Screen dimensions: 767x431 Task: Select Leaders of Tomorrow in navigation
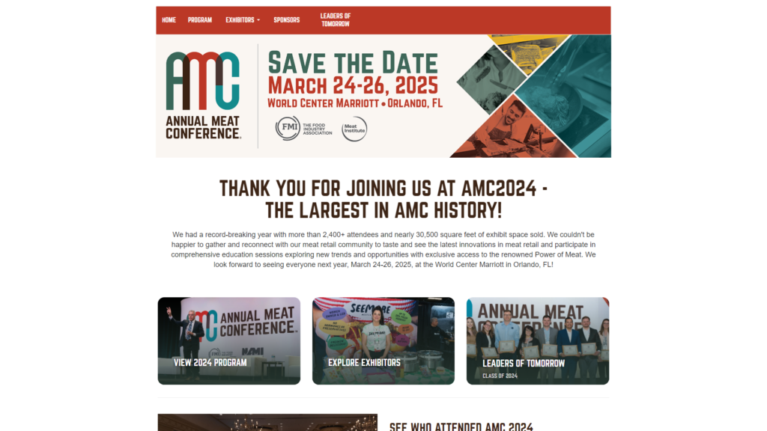pyautogui.click(x=336, y=20)
